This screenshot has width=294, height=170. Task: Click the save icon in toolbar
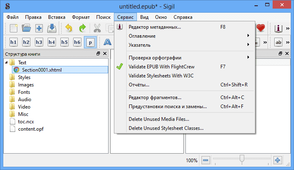52,28
